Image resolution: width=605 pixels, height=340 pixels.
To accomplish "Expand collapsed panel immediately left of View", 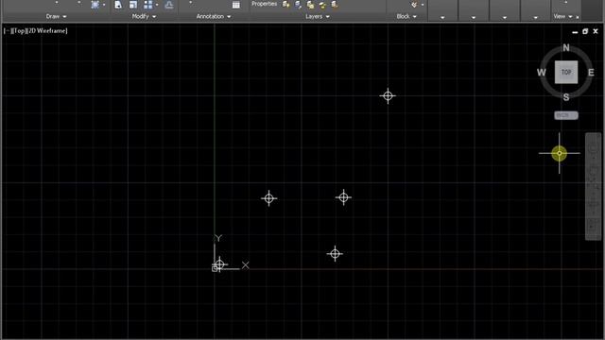I will pos(536,17).
